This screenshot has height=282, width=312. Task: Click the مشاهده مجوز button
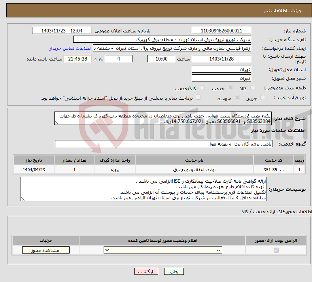[46, 250]
